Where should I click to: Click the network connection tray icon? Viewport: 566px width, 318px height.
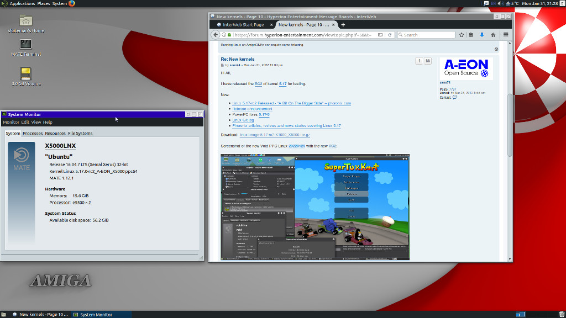[x=486, y=3]
